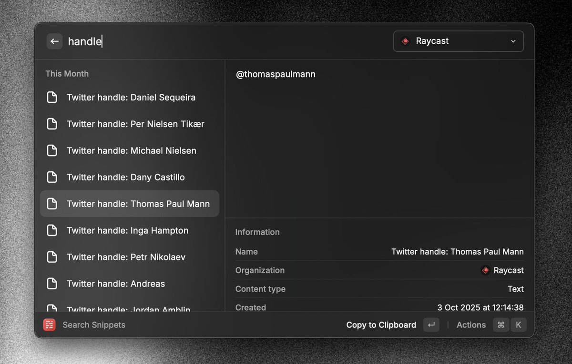Click document icon beside Thomas Paul Mann
The width and height of the screenshot is (572, 364).
point(51,204)
